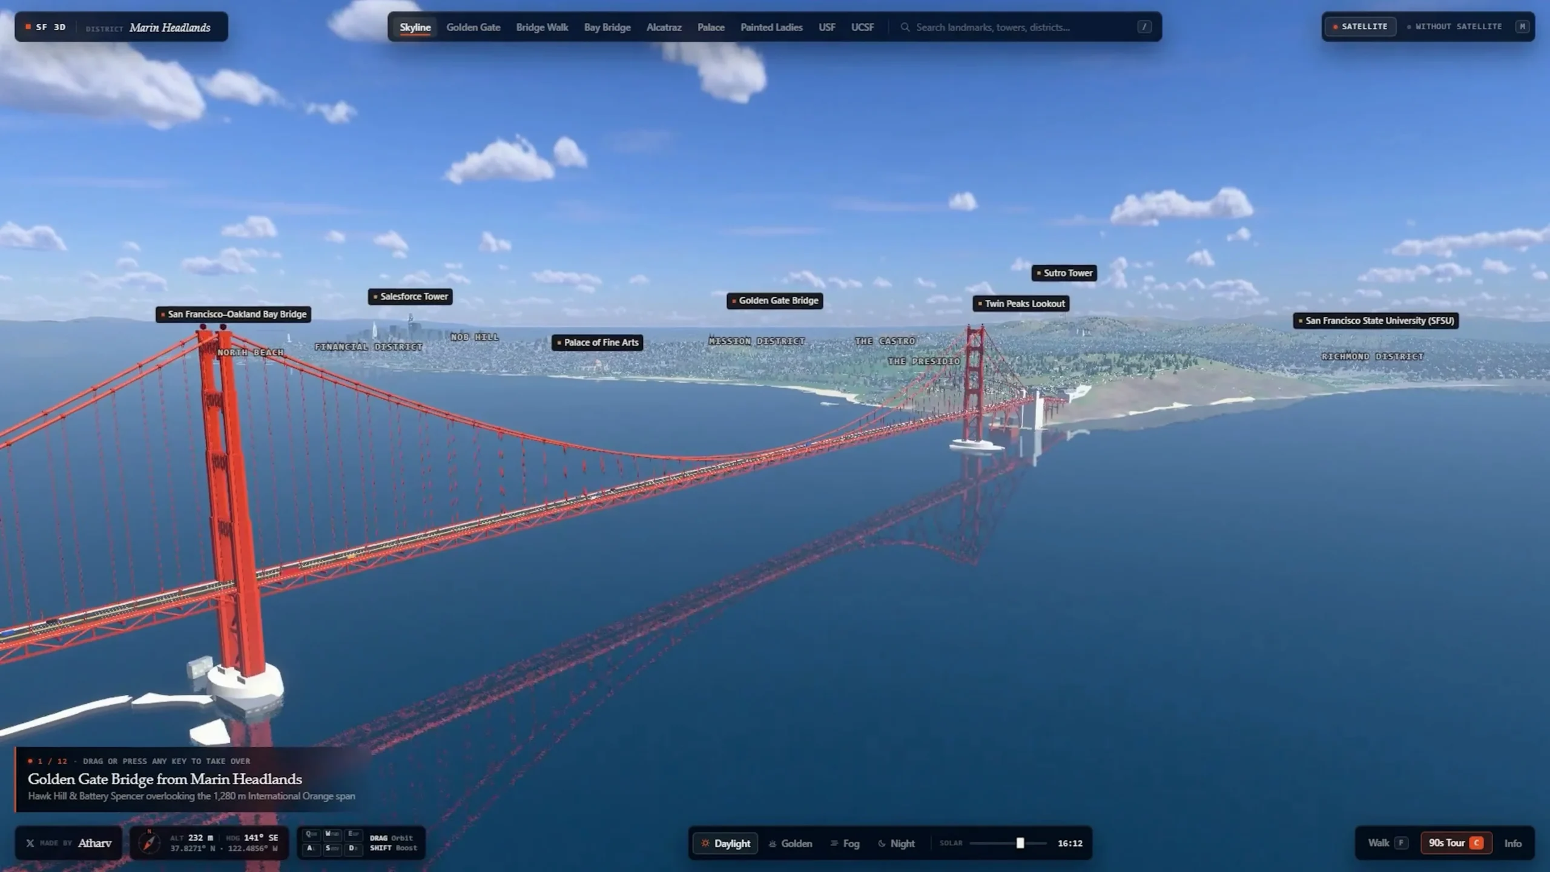Click the compass icon in the status bar

pyautogui.click(x=150, y=842)
